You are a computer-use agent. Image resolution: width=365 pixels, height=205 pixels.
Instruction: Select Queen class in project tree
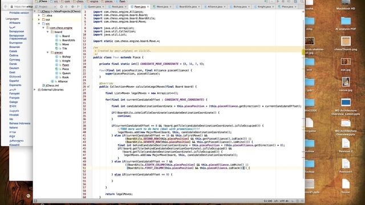(x=66, y=73)
